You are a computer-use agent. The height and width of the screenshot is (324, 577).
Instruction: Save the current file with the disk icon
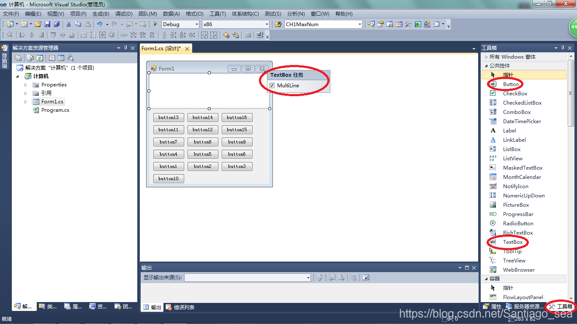[x=47, y=24]
